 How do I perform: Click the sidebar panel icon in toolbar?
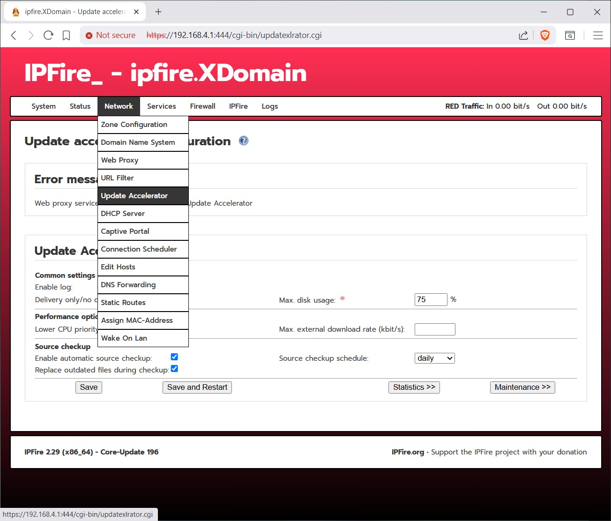coord(570,35)
